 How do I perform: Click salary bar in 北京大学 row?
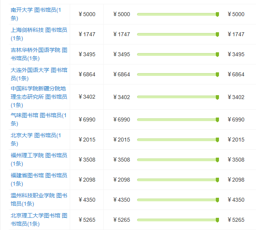tap(178, 140)
